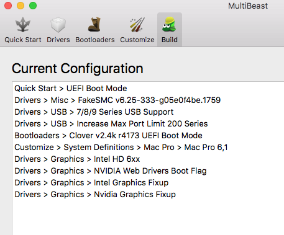This screenshot has height=235, width=284.
Task: Click the green zoom window button
Action: [33, 6]
